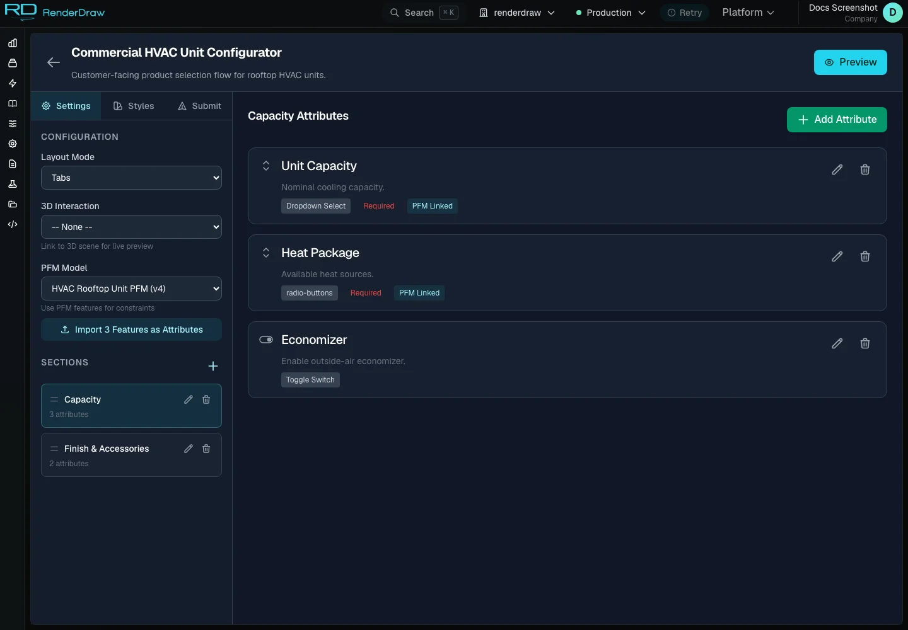Delete the Heat Package attribute
Image resolution: width=908 pixels, height=630 pixels.
tap(865, 256)
